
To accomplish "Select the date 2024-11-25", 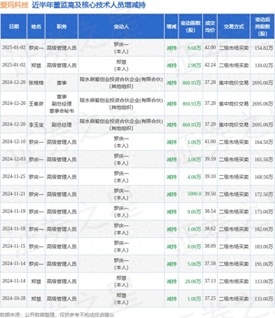I will (14, 177).
